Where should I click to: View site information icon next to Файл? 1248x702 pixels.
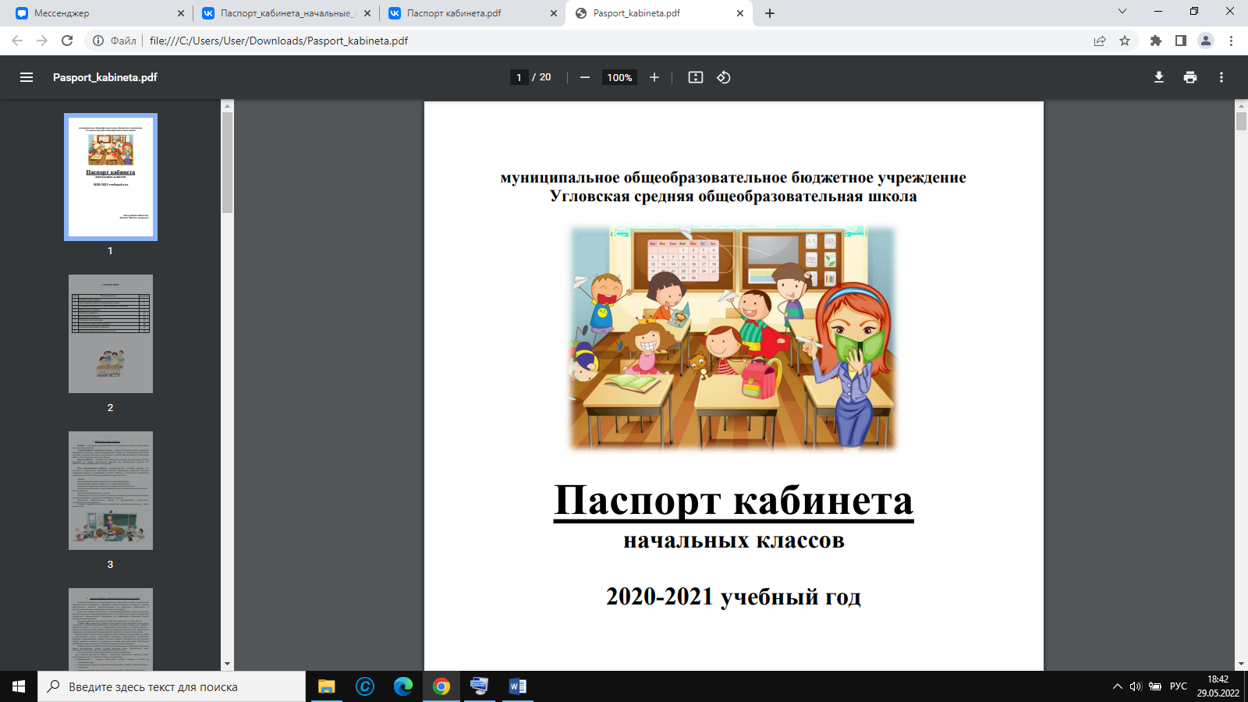click(98, 41)
